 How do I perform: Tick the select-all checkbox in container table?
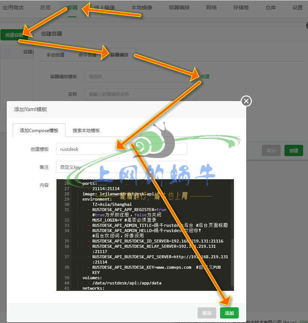[x=7, y=52]
